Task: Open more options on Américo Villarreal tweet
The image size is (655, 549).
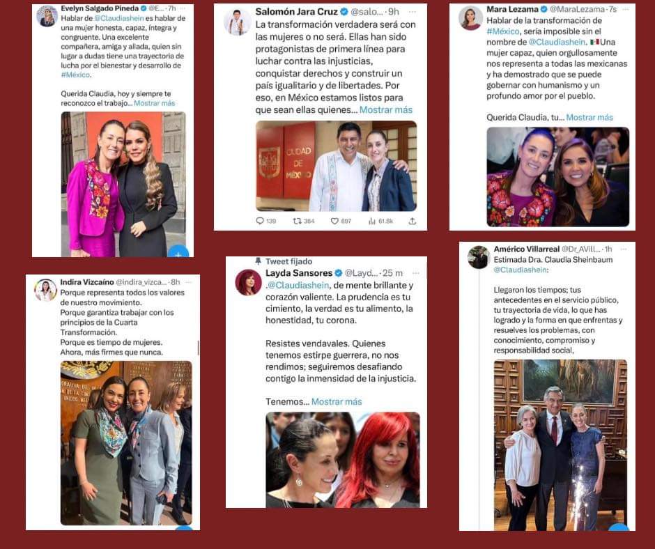Action: point(624,249)
